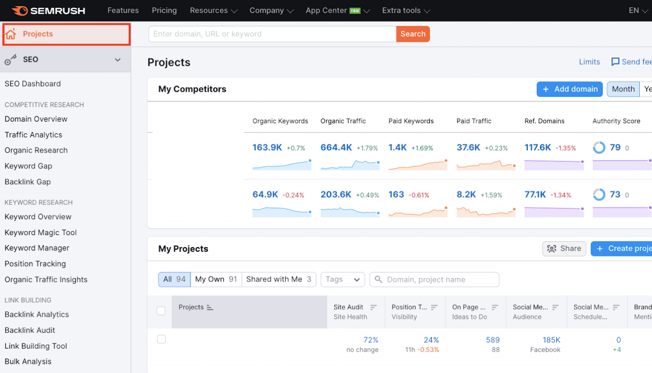
Task: Select the My Own 91 tab
Action: click(216, 279)
